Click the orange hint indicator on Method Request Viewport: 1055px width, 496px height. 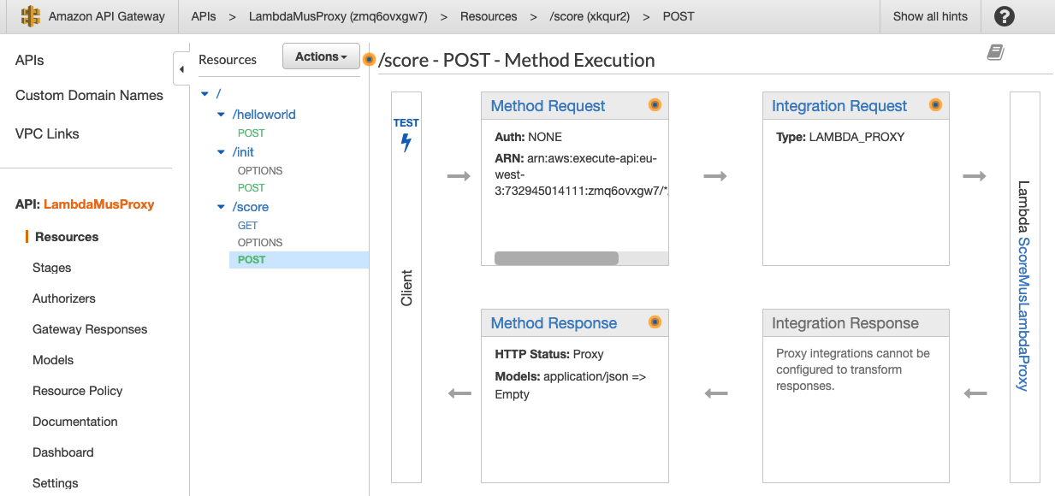click(655, 104)
